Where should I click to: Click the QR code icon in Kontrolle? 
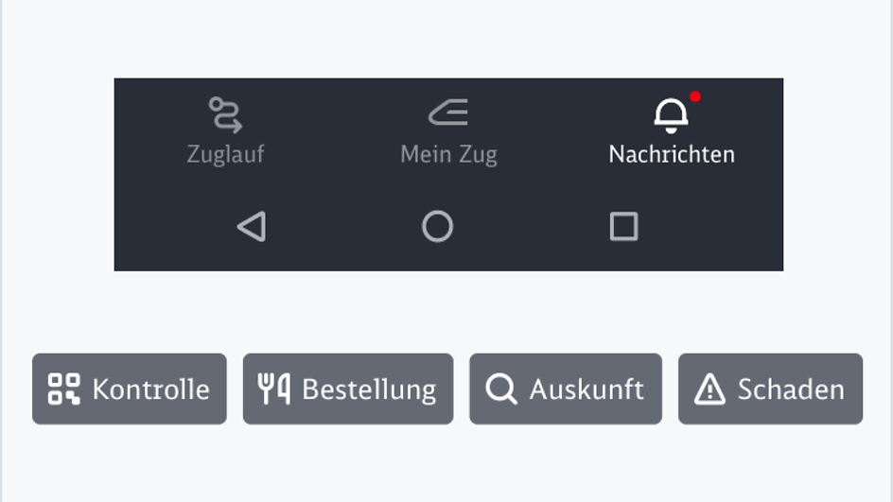coord(64,389)
